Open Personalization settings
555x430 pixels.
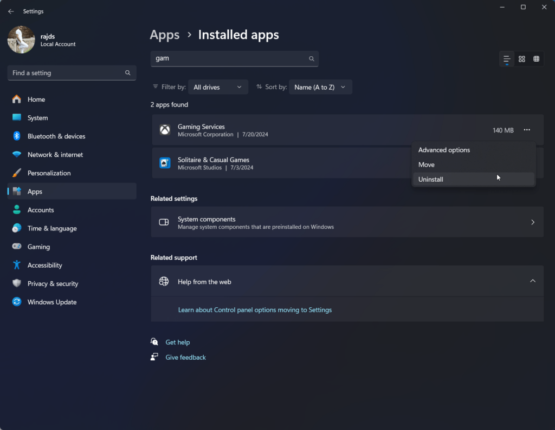click(x=72, y=173)
